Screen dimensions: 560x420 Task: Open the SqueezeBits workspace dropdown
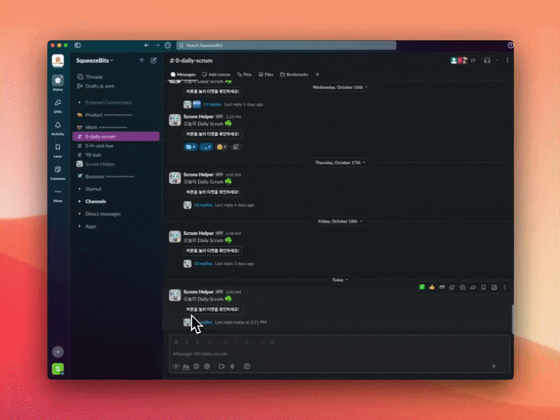[x=95, y=61]
